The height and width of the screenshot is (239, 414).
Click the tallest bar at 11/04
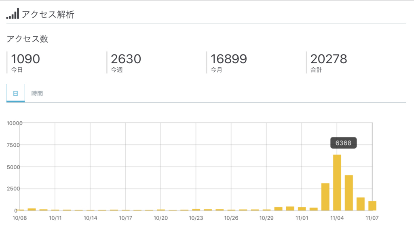[337, 183]
